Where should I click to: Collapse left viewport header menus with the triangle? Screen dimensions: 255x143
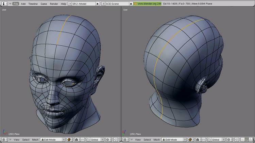10,140
